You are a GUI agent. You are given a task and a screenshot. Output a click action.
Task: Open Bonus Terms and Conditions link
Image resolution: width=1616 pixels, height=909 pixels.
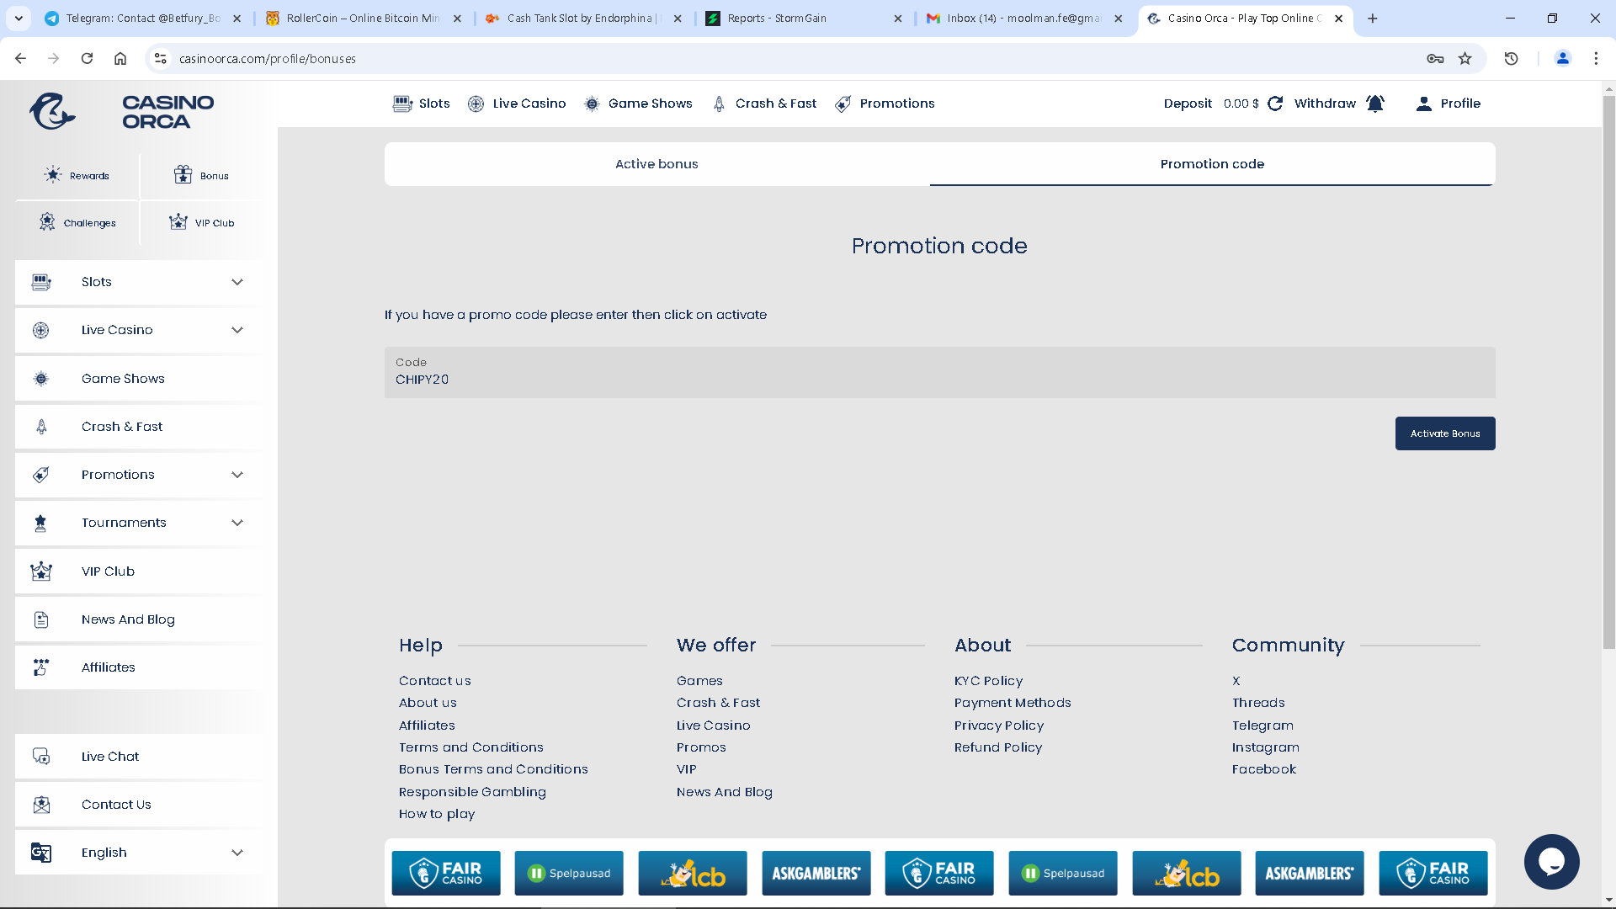(x=493, y=769)
